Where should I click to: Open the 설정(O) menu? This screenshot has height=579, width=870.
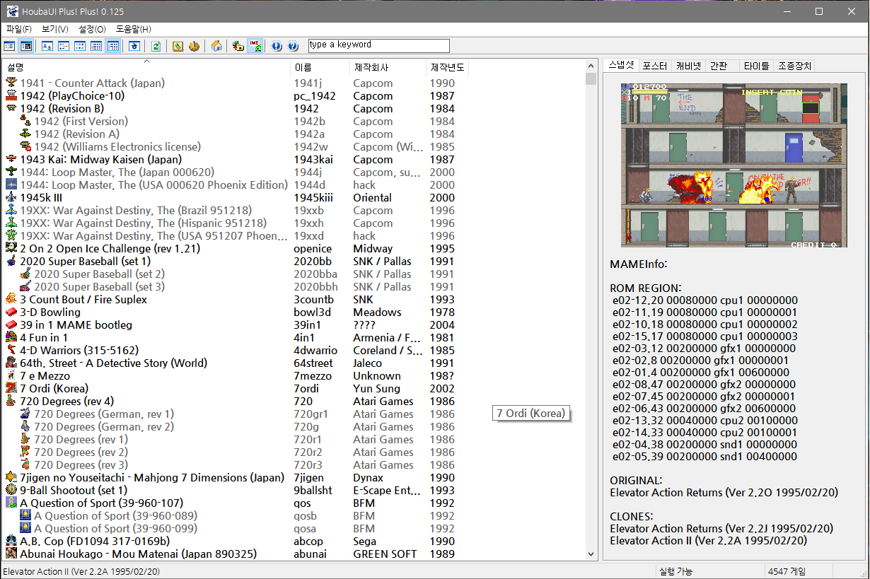(x=93, y=29)
